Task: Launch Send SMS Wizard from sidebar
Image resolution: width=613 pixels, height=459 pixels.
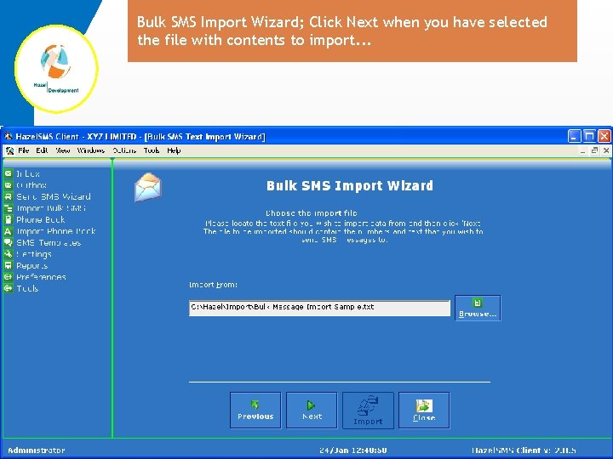Action: [54, 196]
